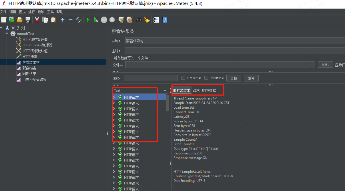Open the 运行 menu
Screen dimensions: 345x191
click(31, 12)
